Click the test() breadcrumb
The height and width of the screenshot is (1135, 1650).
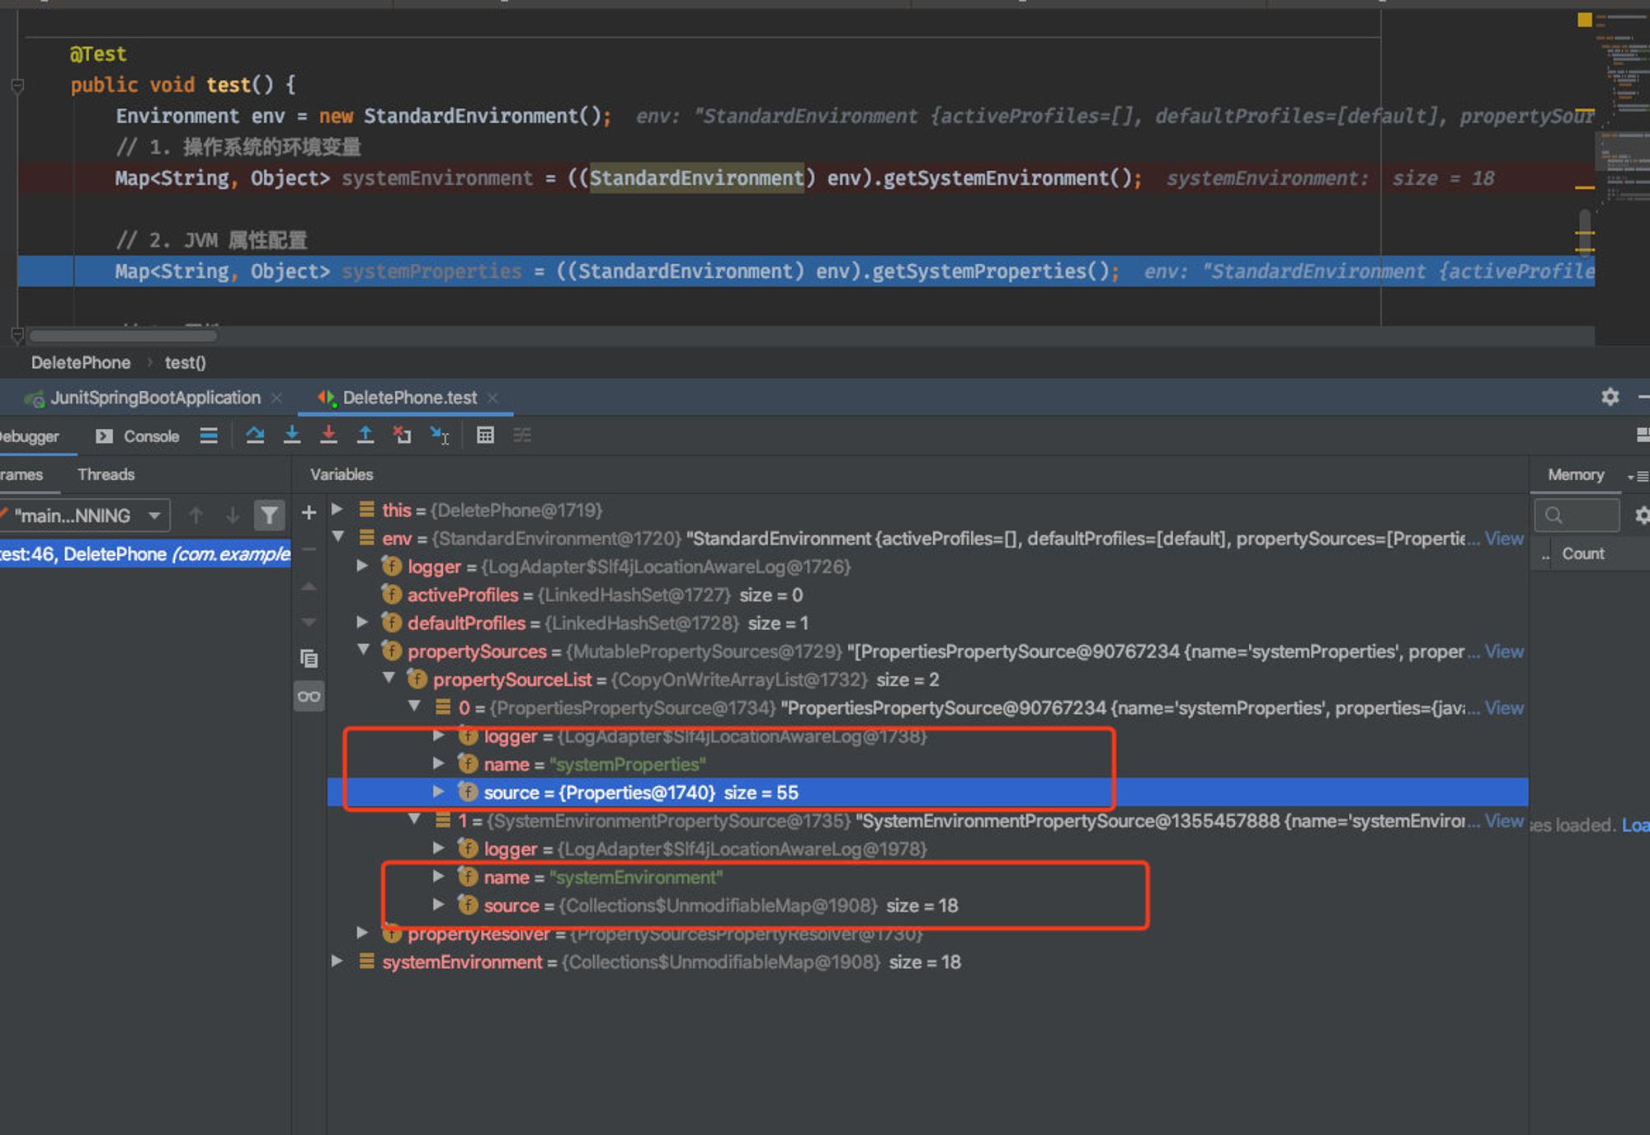(186, 363)
